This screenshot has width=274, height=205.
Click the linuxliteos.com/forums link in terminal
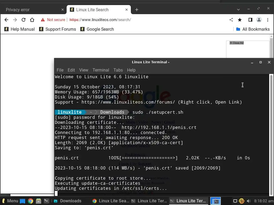(x=128, y=102)
